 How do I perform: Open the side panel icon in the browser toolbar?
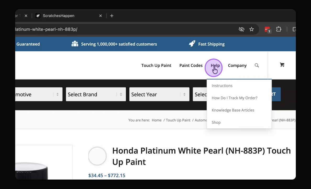[x=294, y=29]
